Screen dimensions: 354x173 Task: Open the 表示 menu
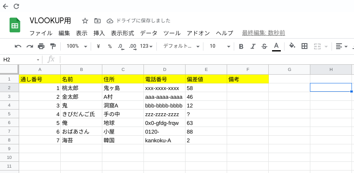point(82,33)
